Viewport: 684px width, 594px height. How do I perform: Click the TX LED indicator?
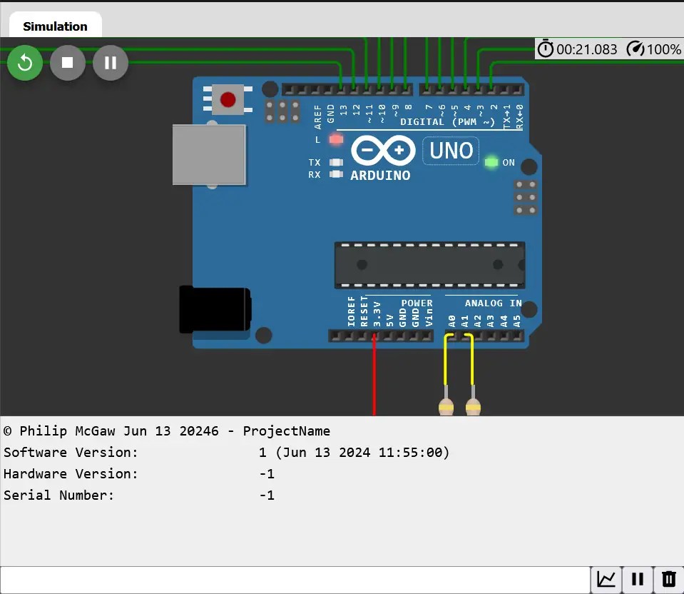click(336, 163)
